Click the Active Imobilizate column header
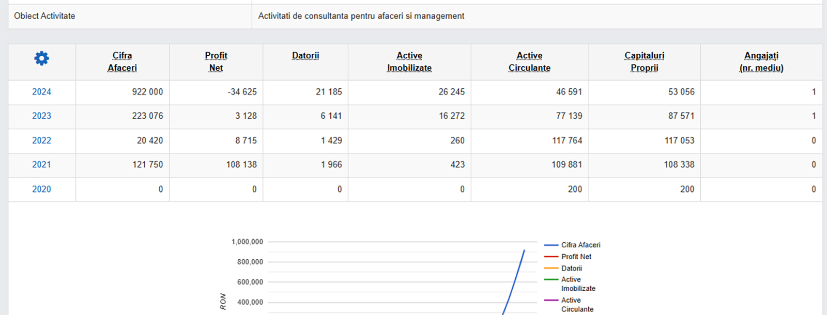This screenshot has height=315, width=827. click(x=409, y=61)
